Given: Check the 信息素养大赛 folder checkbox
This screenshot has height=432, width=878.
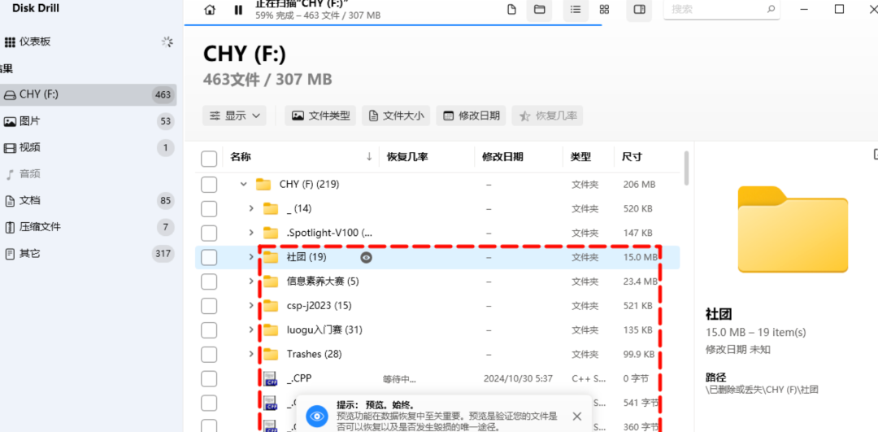Looking at the screenshot, I should tap(209, 281).
